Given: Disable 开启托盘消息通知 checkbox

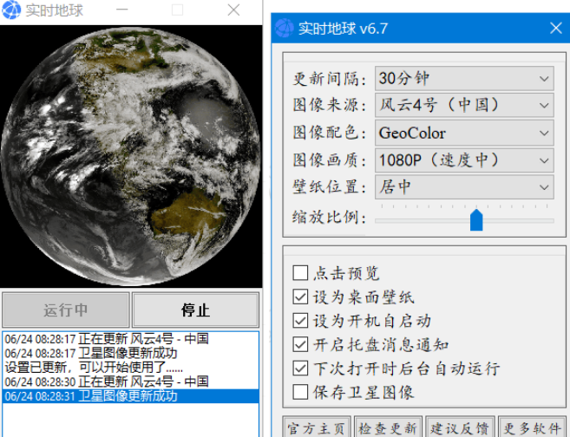Looking at the screenshot, I should (300, 344).
